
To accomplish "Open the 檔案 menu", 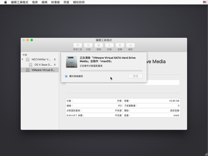I will coord(35,2).
